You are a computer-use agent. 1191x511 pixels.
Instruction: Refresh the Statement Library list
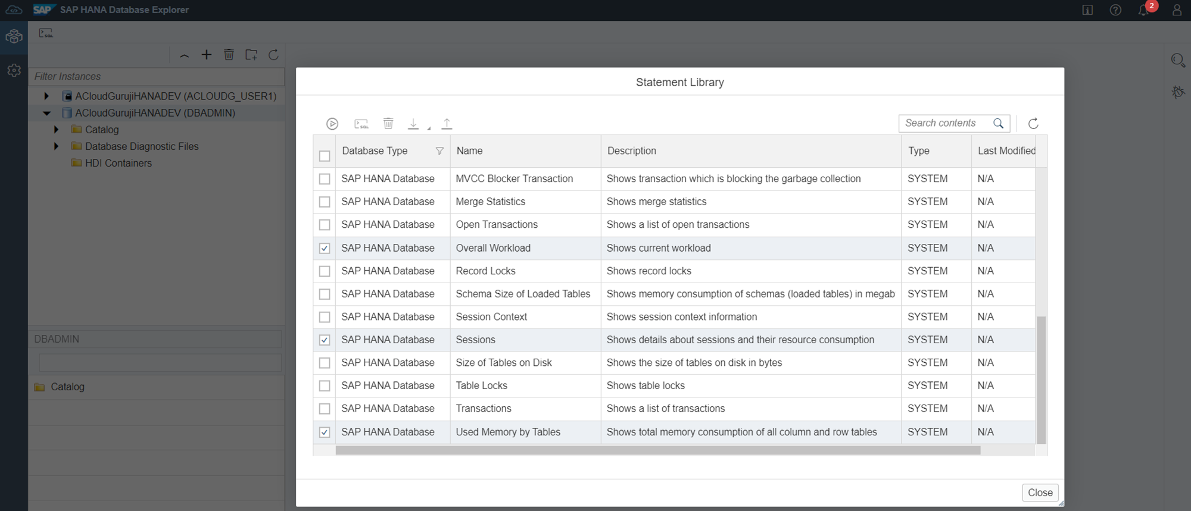tap(1033, 123)
